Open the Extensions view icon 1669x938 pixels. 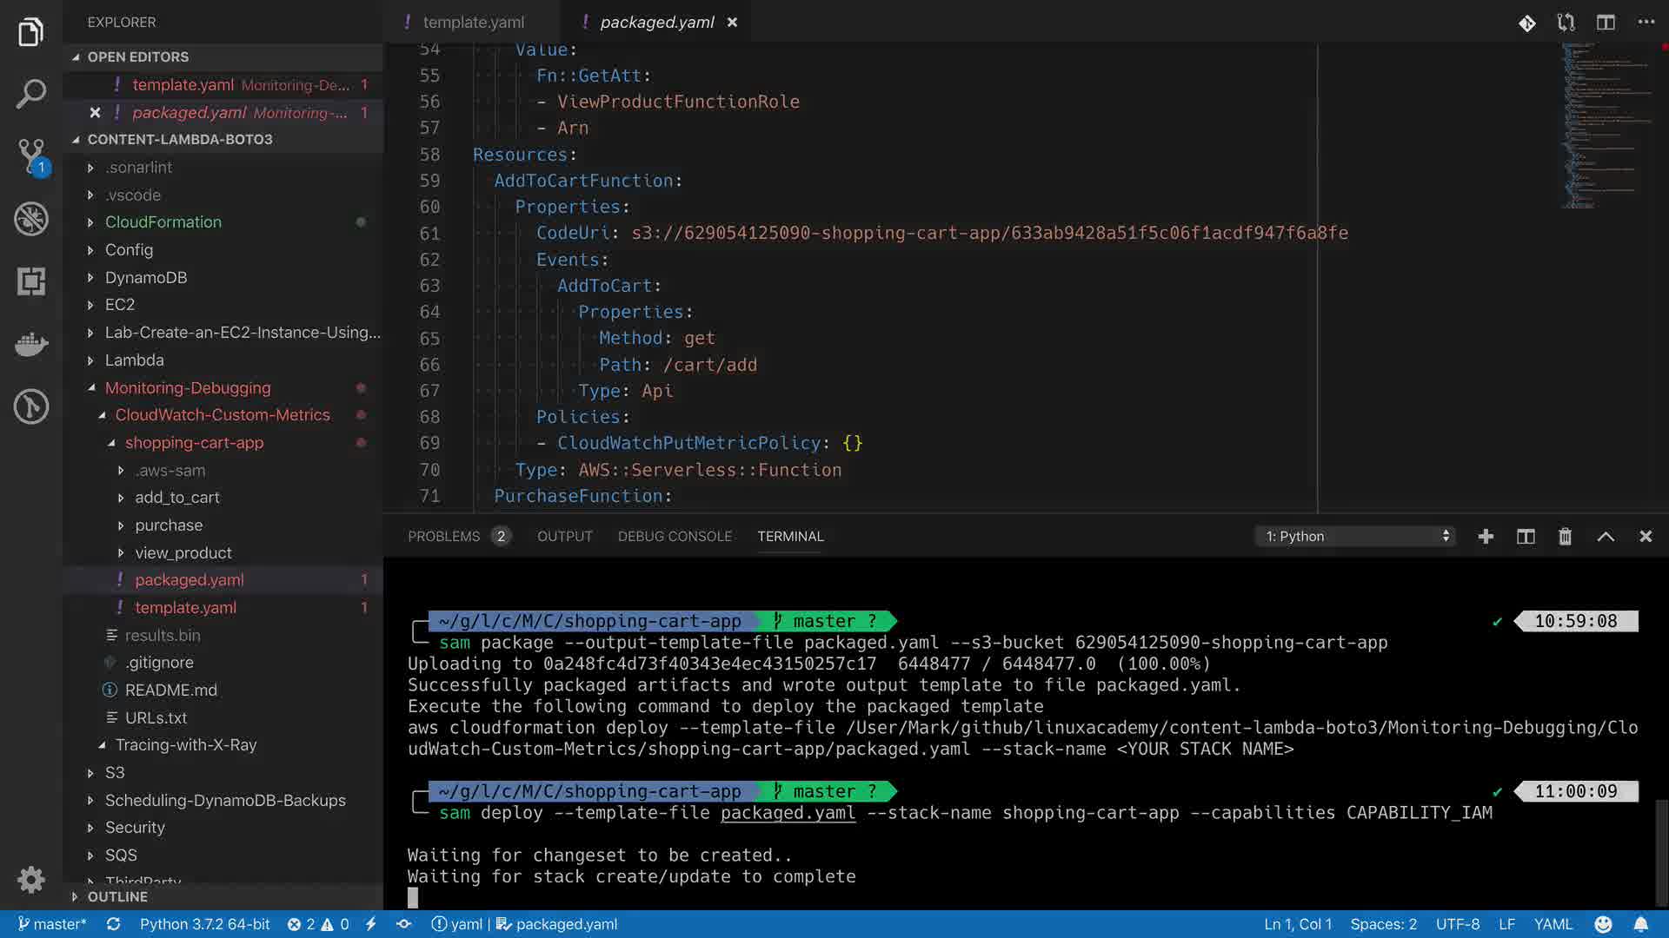31,281
